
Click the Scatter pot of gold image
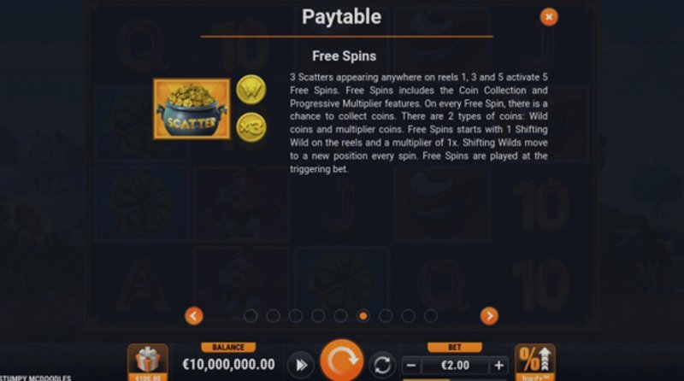[x=192, y=109]
